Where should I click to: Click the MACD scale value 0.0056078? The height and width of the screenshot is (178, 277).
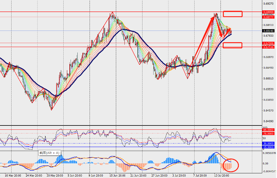(269, 153)
